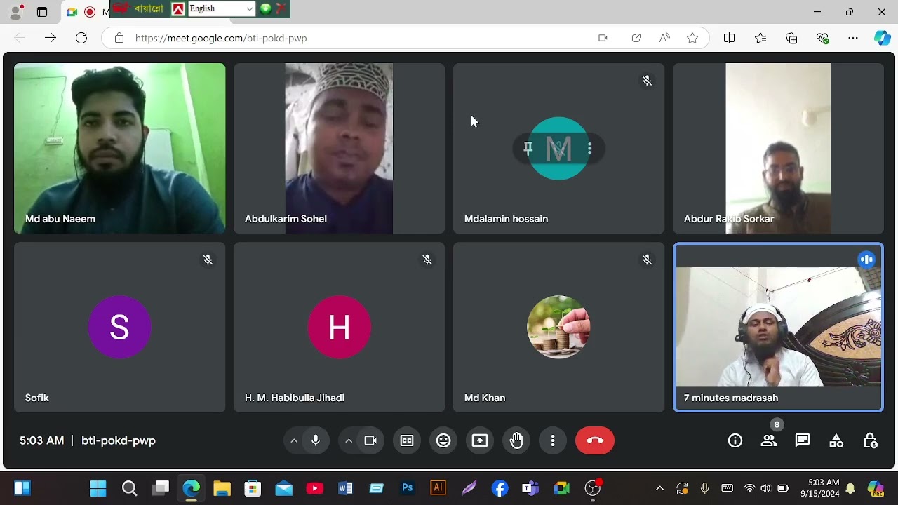This screenshot has height=505, width=898.
Task: Click the taskbar clock 5:03 AM date
Action: click(x=819, y=488)
